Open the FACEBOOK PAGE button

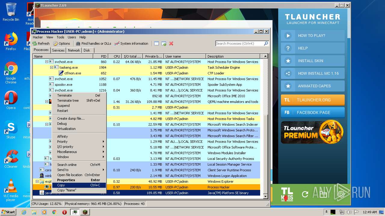click(313, 112)
